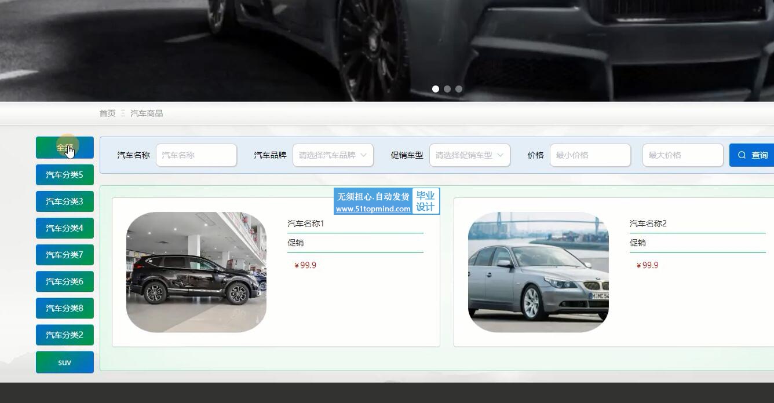The height and width of the screenshot is (403, 774).
Task: Click the 汽车名称2 title
Action: pos(648,224)
